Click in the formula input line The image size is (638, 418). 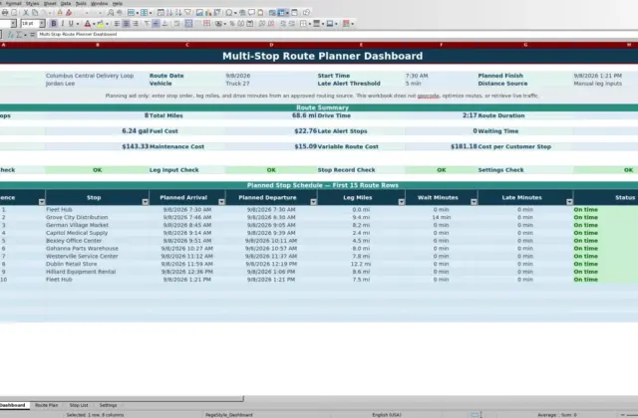tap(338, 35)
